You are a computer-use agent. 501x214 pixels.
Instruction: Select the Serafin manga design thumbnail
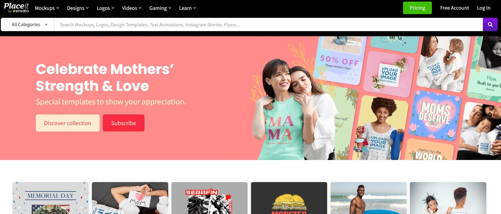coord(209,198)
